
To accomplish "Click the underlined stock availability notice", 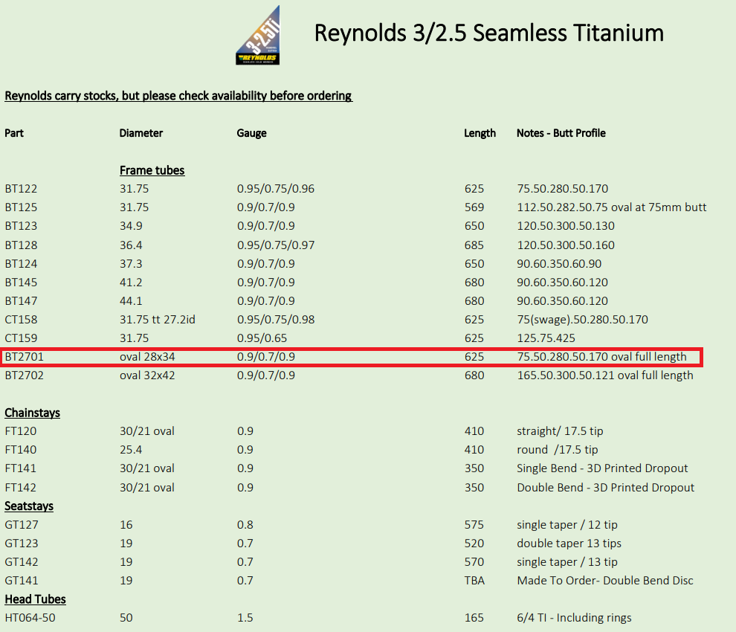I will [x=178, y=96].
